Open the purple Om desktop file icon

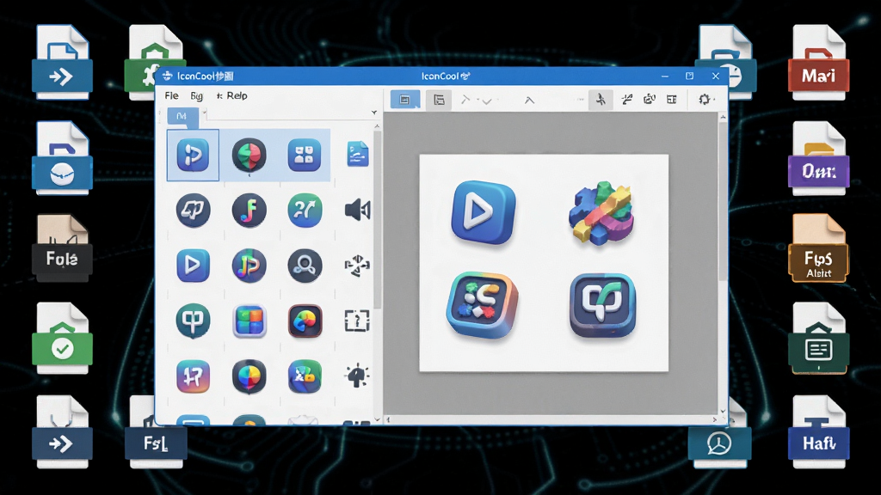819,159
